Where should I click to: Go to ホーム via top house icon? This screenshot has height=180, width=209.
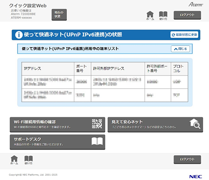click(150, 15)
